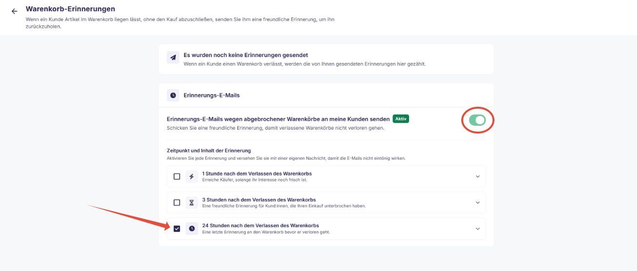Click '3 Stunden nach dem Verlassen des Warenkorbs'
The height and width of the screenshot is (271, 637).
259,200
